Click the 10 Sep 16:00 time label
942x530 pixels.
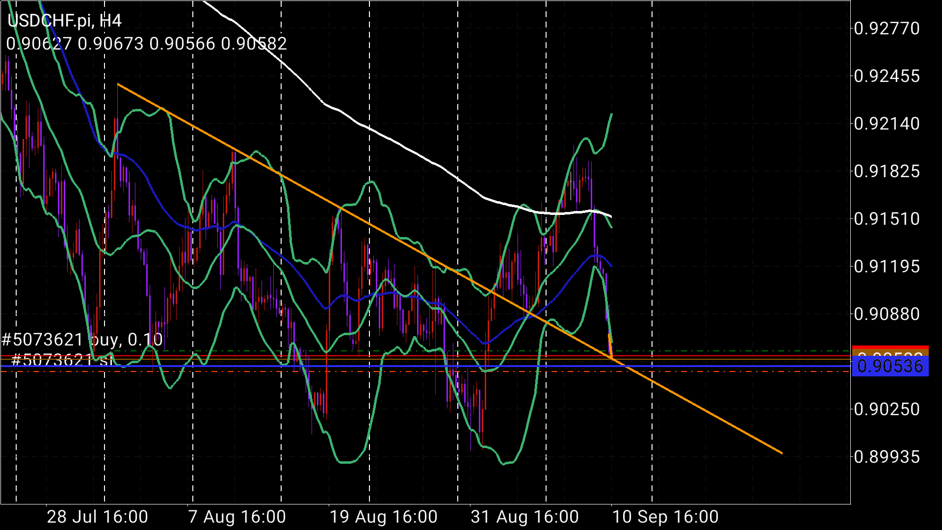point(665,517)
